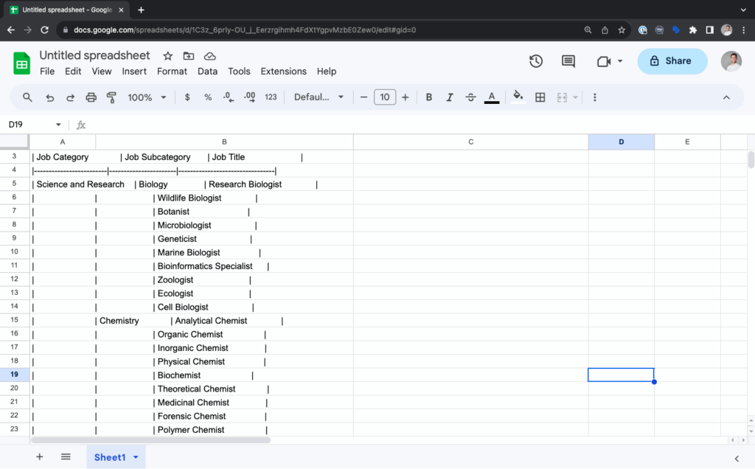Screen dimensions: 755x469
Task: Toggle italic formatting
Action: coord(450,97)
